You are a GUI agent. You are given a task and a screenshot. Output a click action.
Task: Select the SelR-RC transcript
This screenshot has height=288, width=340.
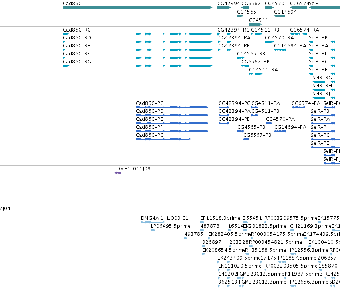(x=324, y=66)
